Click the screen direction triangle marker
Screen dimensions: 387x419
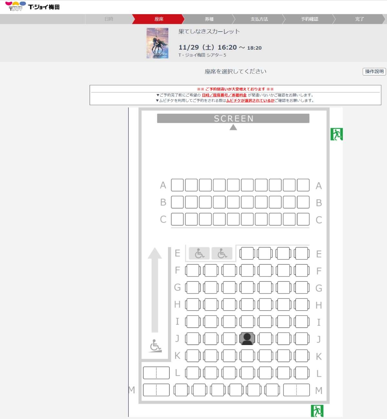[x=233, y=127]
